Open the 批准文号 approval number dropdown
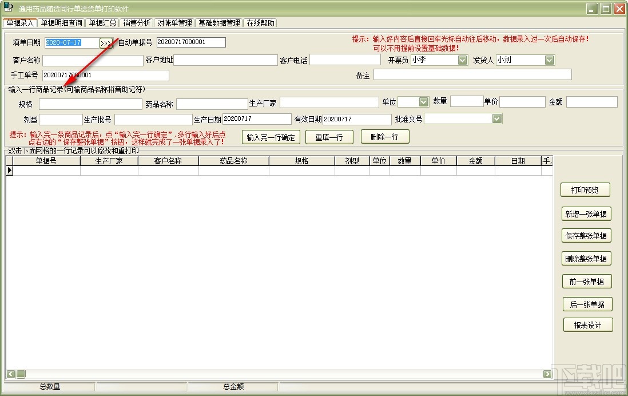The image size is (628, 396). point(497,118)
